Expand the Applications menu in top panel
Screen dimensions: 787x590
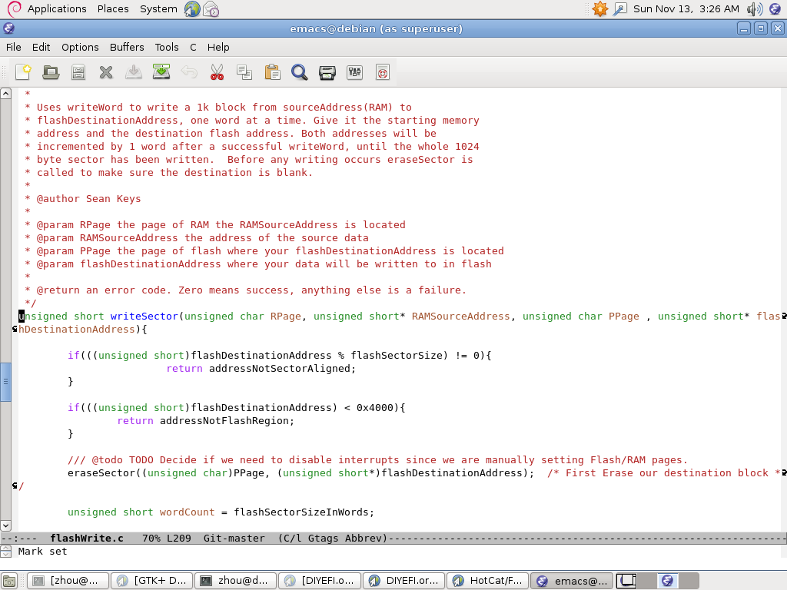tap(56, 9)
